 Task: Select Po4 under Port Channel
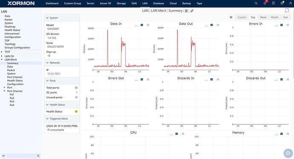pyautogui.click(x=12, y=105)
